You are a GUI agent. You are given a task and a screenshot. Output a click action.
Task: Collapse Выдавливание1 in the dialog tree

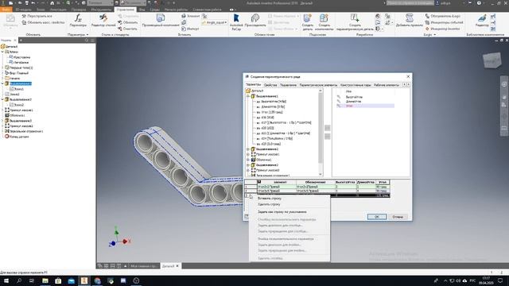pyautogui.click(x=248, y=96)
